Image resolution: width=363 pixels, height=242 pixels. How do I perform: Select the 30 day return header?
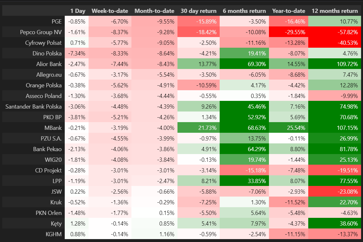[x=198, y=11]
